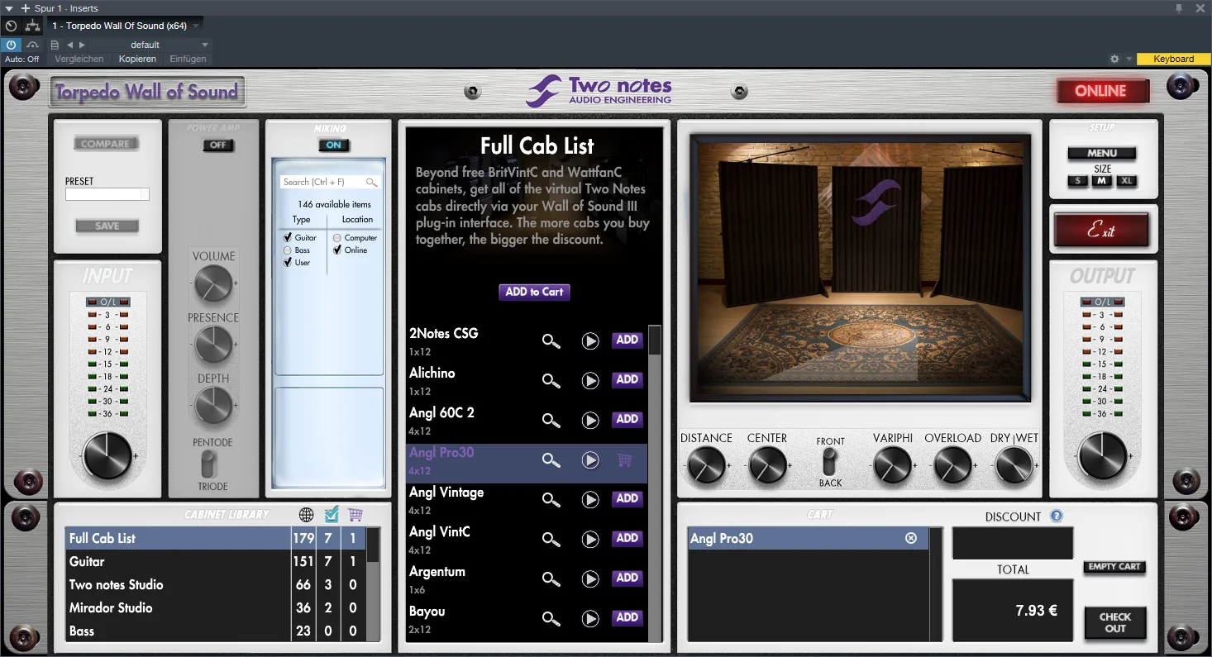Preview the 2Notes CSG cabinet sound
This screenshot has width=1212, height=657.
(x=589, y=340)
